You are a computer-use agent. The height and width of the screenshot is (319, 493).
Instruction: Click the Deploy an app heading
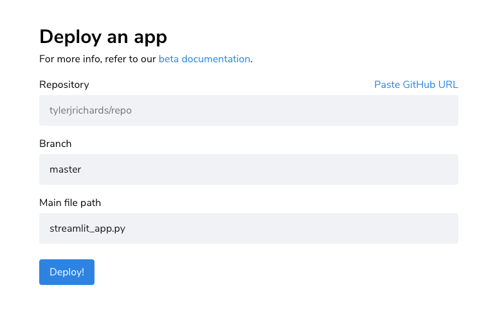click(103, 37)
